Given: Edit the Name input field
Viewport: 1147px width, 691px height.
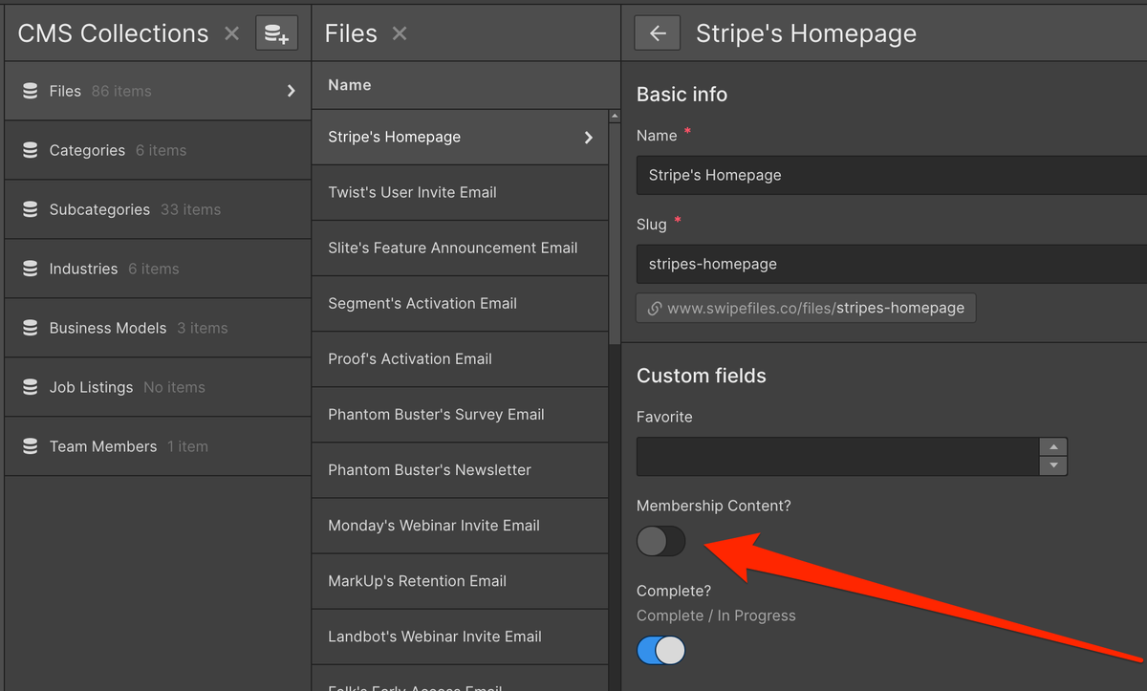Looking at the screenshot, I should pos(892,176).
